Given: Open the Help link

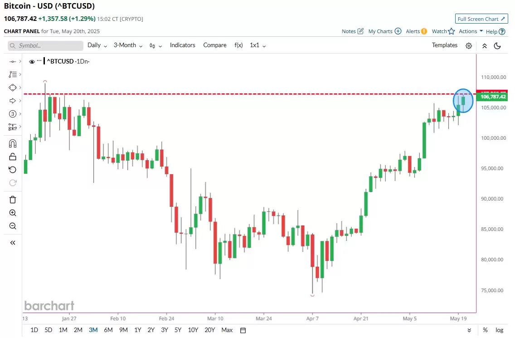Looking at the screenshot, I should pos(496,32).
